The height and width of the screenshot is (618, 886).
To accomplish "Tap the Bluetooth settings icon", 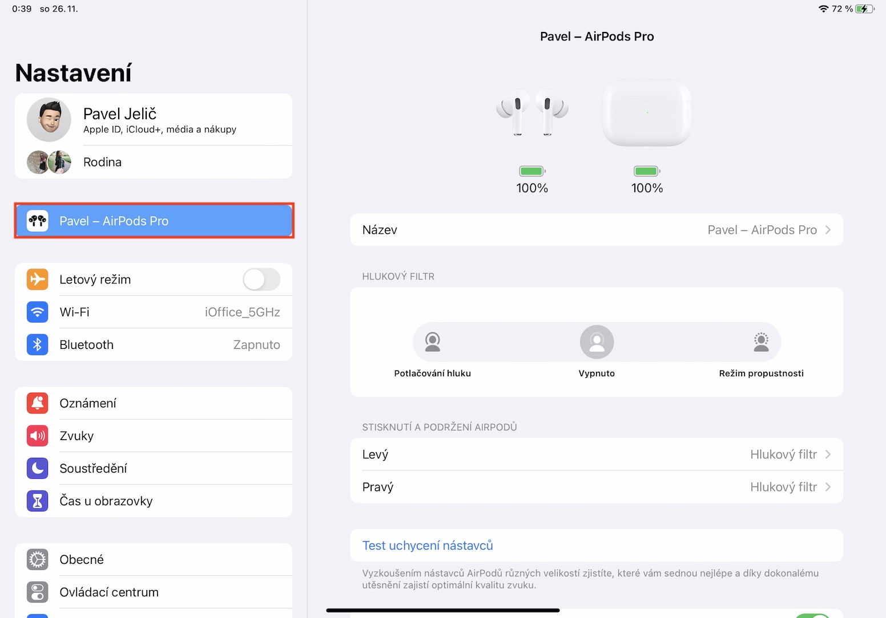I will (x=37, y=344).
